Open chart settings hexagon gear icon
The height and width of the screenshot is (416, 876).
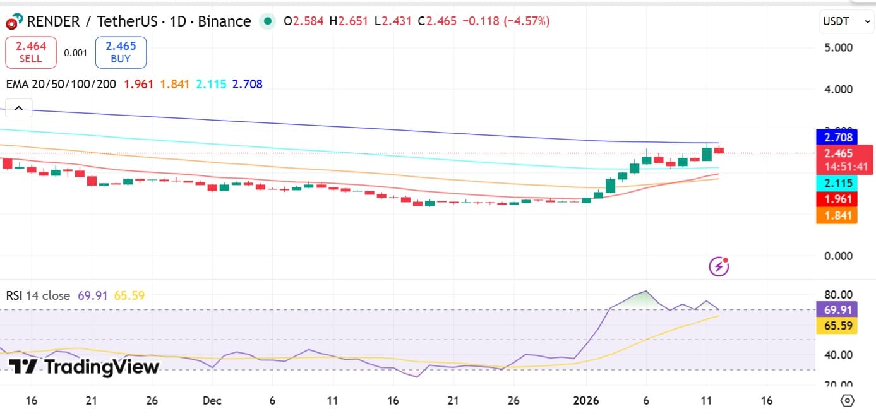click(847, 400)
